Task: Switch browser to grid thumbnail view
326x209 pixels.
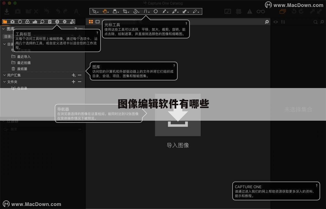Action: 91,22
